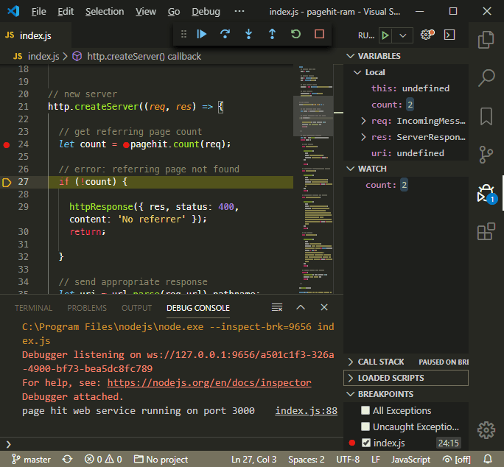Open the index.js:88 source link
504x467 pixels.
tap(307, 410)
